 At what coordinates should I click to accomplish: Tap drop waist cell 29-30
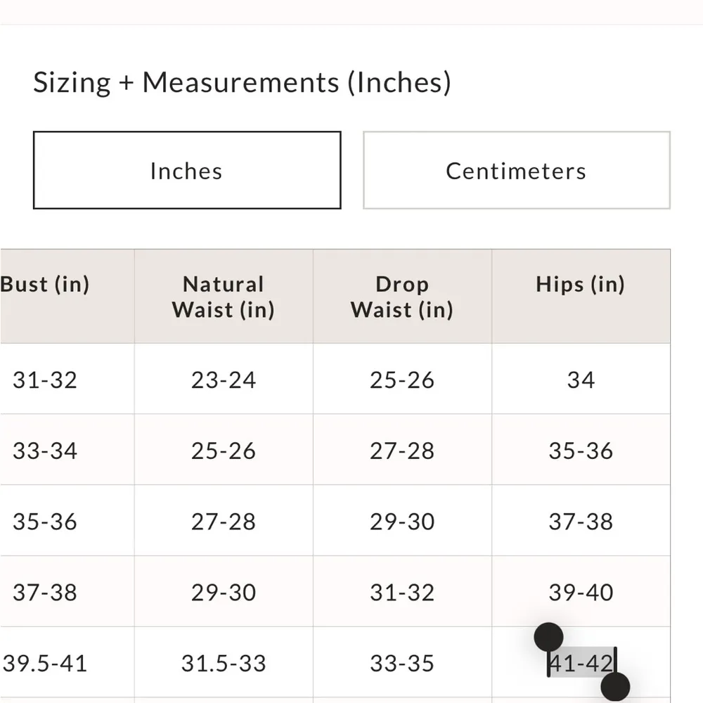coord(402,522)
